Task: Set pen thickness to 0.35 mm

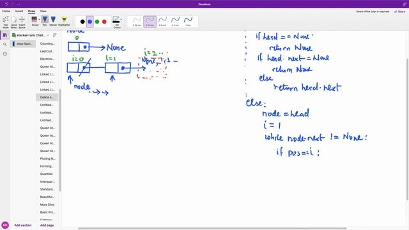Action: [x=150, y=21]
